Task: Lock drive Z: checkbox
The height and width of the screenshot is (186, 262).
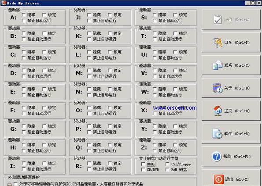Action: coord(175,145)
